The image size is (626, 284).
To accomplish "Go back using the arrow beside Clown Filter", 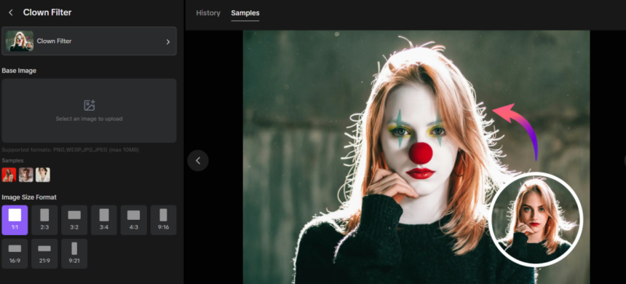I will (x=11, y=12).
